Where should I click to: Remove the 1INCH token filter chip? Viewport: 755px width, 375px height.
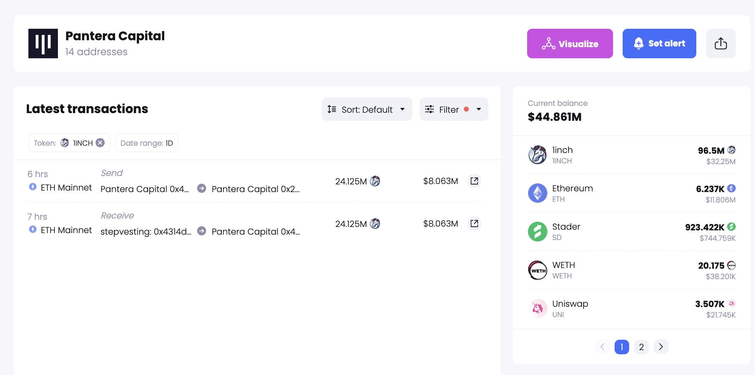(x=100, y=143)
